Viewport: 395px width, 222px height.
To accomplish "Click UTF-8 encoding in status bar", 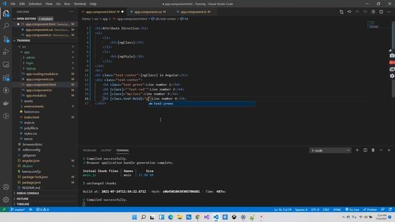I will click(315, 210).
